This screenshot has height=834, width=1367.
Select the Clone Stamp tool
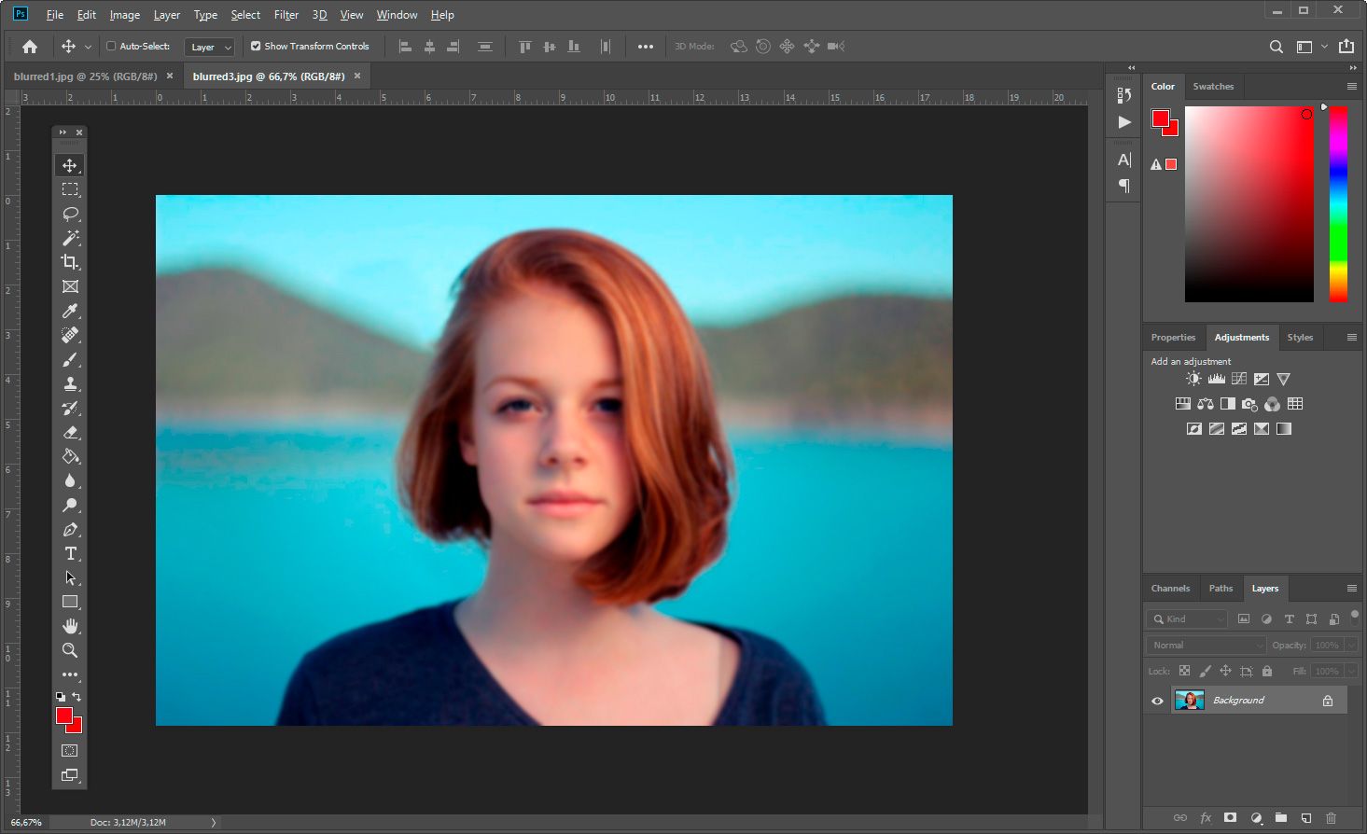tap(70, 383)
